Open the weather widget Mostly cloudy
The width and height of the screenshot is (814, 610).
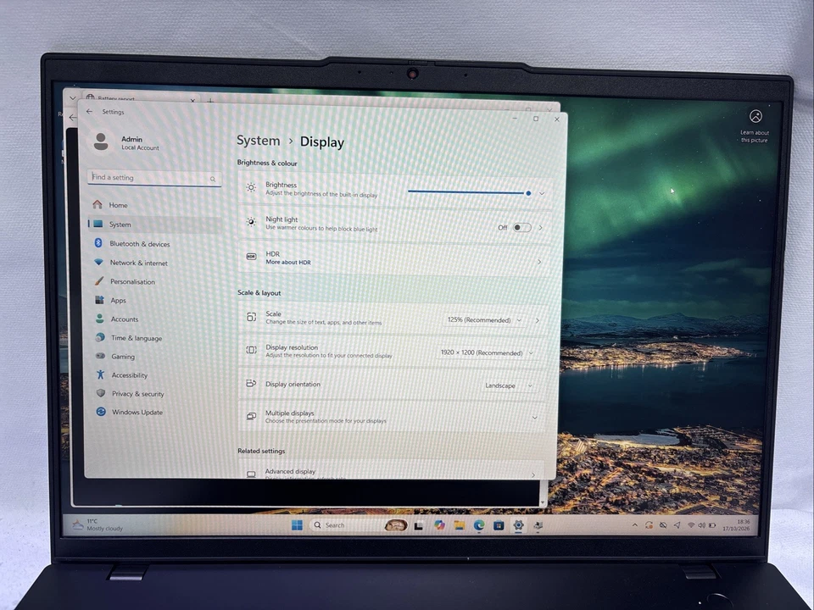[x=98, y=525]
